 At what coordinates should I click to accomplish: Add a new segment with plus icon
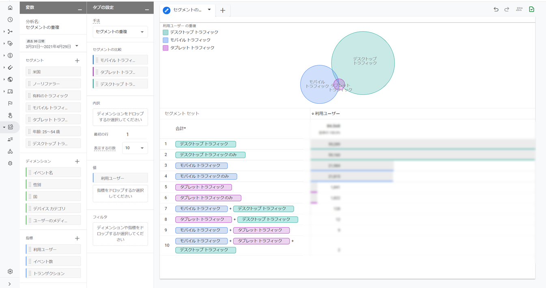pos(77,60)
